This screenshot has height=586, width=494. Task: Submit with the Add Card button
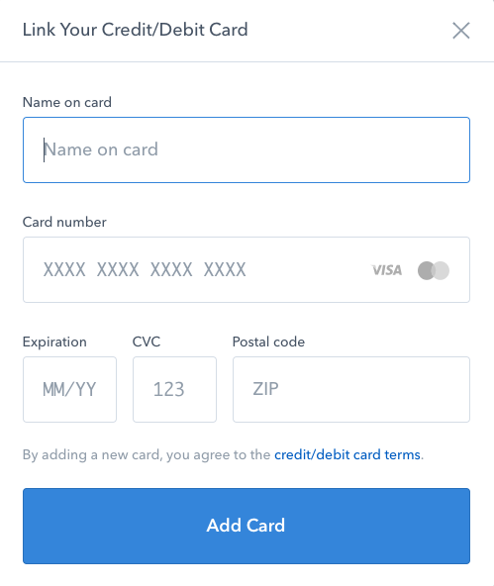pos(247,526)
